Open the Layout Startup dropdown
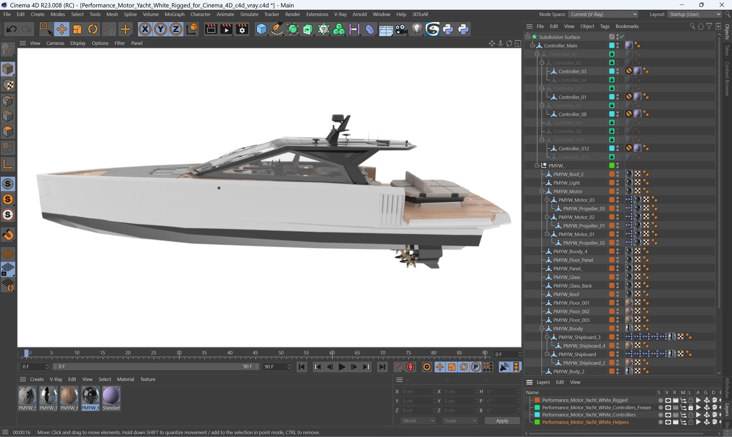Viewport: 732px width, 437px height. pyautogui.click(x=694, y=14)
